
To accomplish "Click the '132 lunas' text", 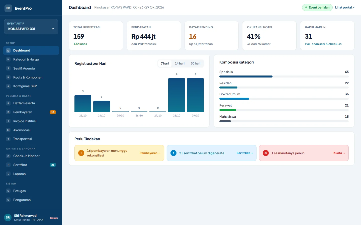I will coord(80,44).
